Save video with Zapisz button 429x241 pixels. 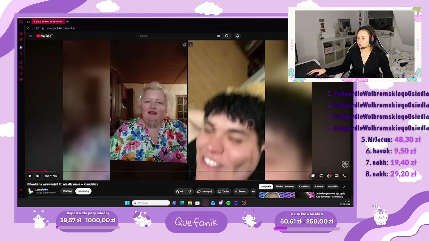point(224,191)
